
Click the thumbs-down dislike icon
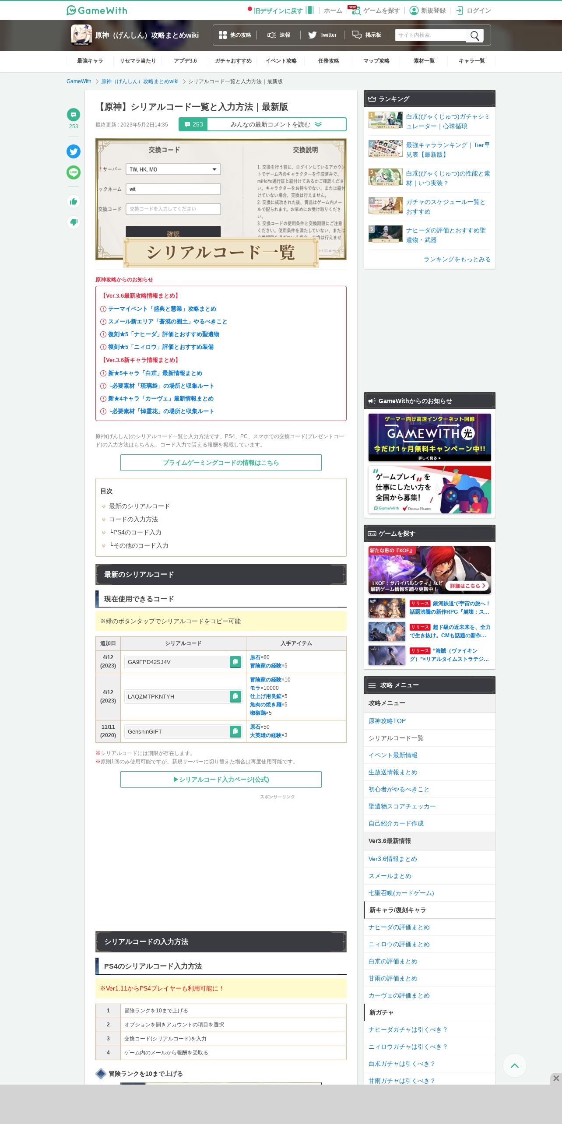point(74,222)
